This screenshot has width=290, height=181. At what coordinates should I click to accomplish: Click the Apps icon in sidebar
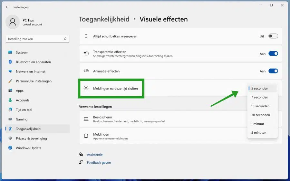point(10,90)
